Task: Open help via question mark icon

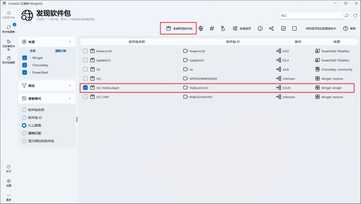Action: coord(345,28)
